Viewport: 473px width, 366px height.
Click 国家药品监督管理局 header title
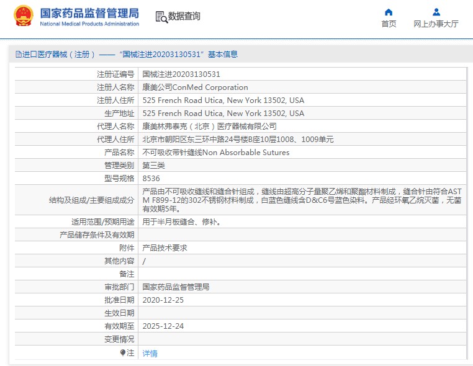[x=89, y=13]
